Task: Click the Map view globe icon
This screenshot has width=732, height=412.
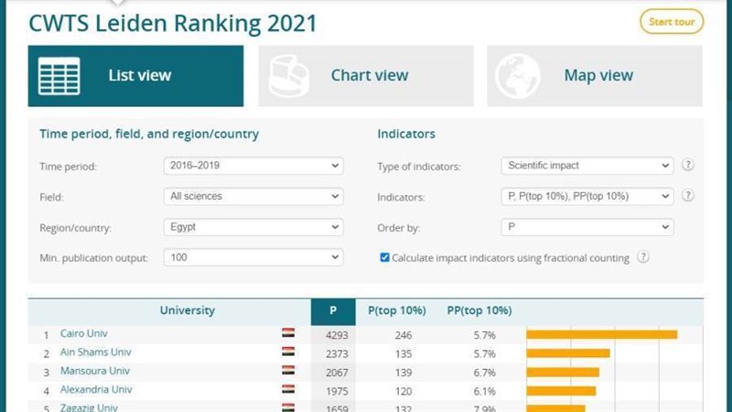Action: pos(517,77)
